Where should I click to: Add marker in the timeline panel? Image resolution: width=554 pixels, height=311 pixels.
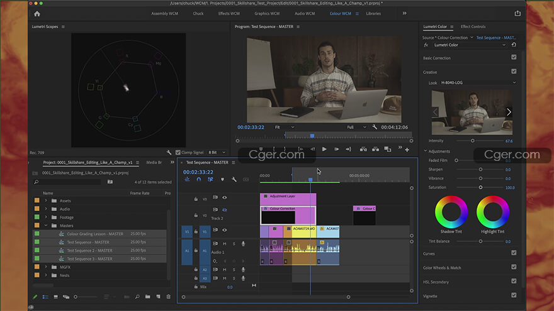coord(222,180)
